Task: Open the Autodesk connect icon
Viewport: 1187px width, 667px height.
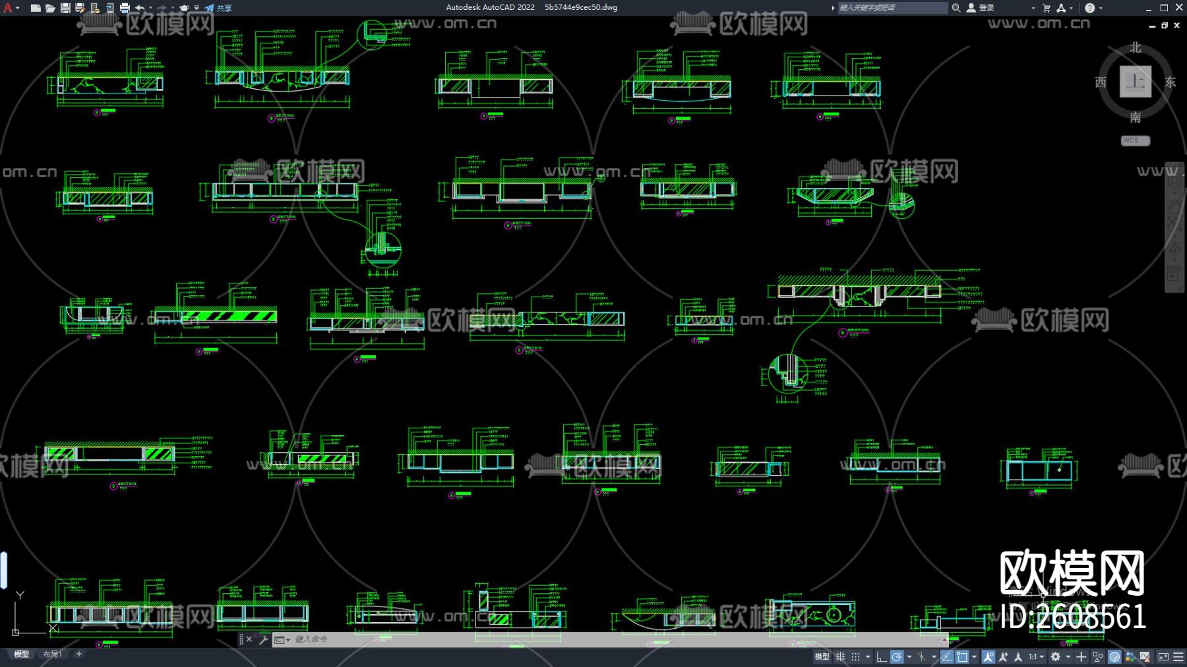Action: click(1061, 8)
